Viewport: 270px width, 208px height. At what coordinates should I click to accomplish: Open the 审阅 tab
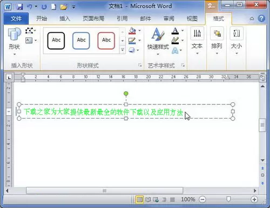169,18
